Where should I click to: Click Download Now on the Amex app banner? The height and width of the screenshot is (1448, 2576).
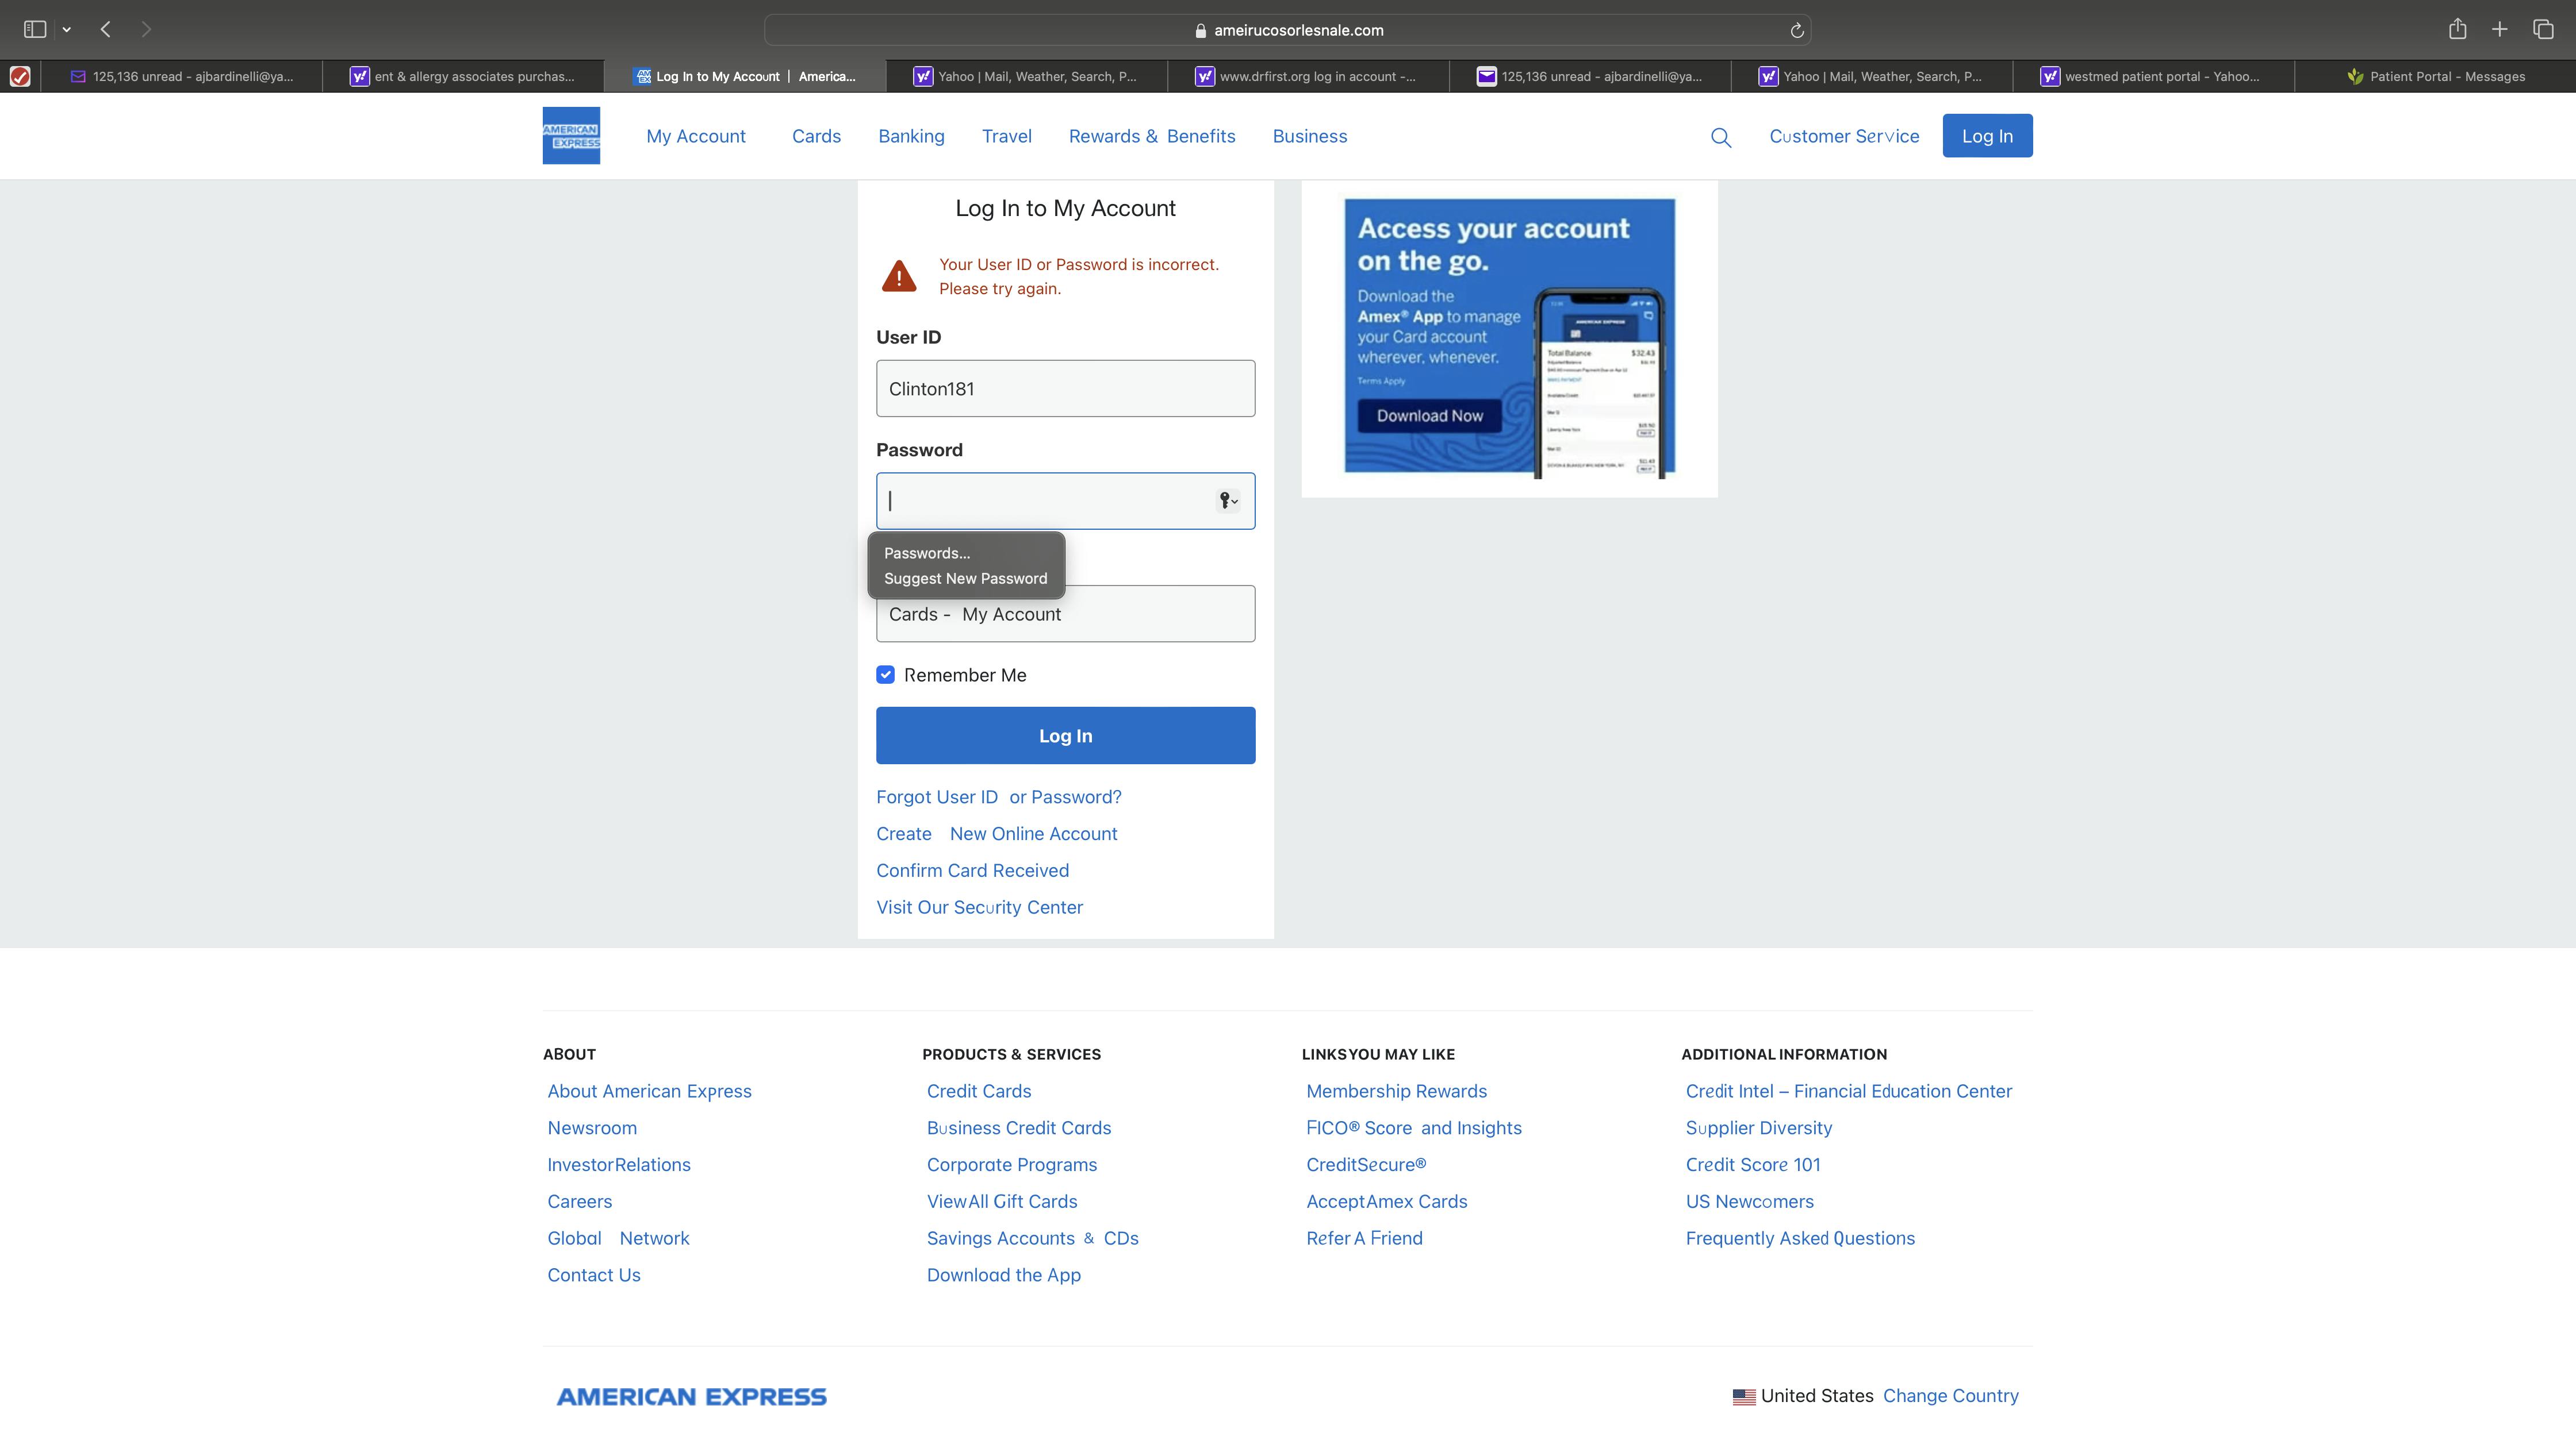tap(1429, 415)
